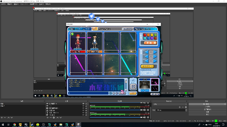Move selected source up in list
The width and height of the screenshot is (227, 127).
coord(58,118)
